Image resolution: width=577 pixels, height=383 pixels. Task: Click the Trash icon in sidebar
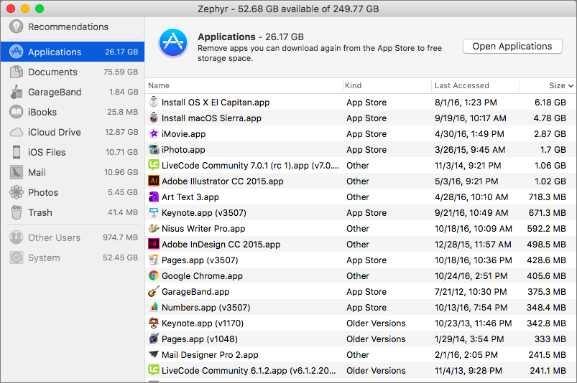click(16, 213)
